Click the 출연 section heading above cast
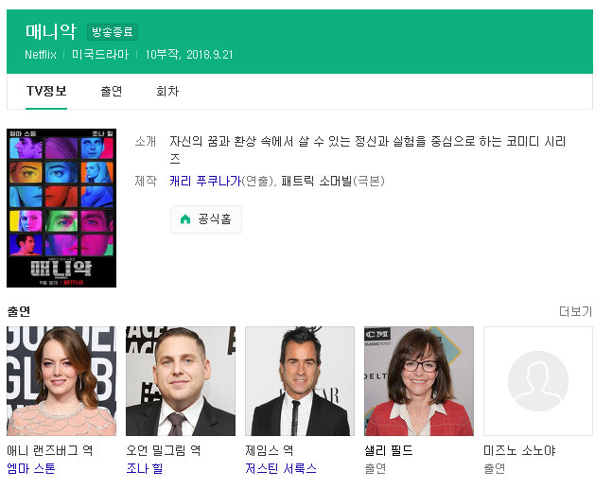The width and height of the screenshot is (612, 489). click(x=18, y=311)
